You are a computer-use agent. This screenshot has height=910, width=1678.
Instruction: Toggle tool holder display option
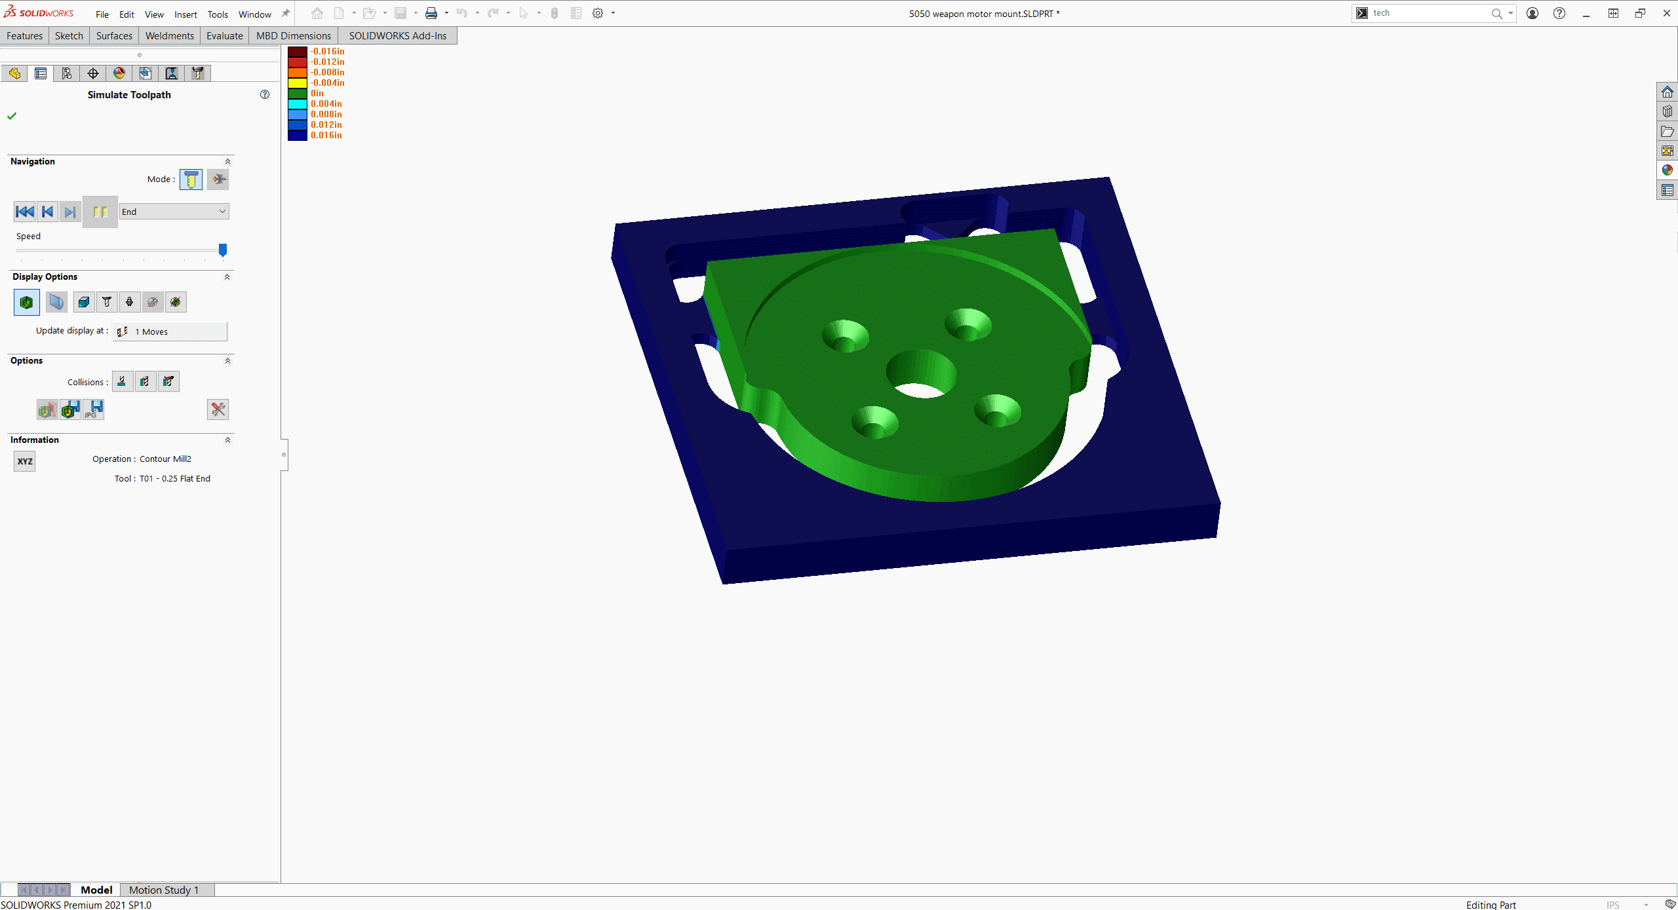pos(129,302)
